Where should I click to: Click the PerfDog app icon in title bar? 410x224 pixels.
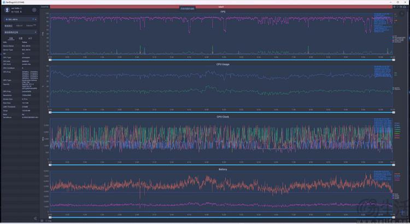[x=2, y=2]
